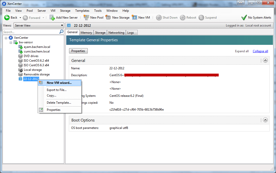
Task: Select the General tab
Action: tap(72, 32)
